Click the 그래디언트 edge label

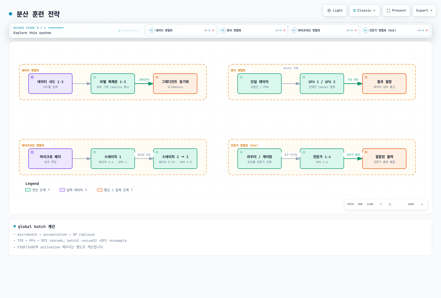[x=144, y=79]
